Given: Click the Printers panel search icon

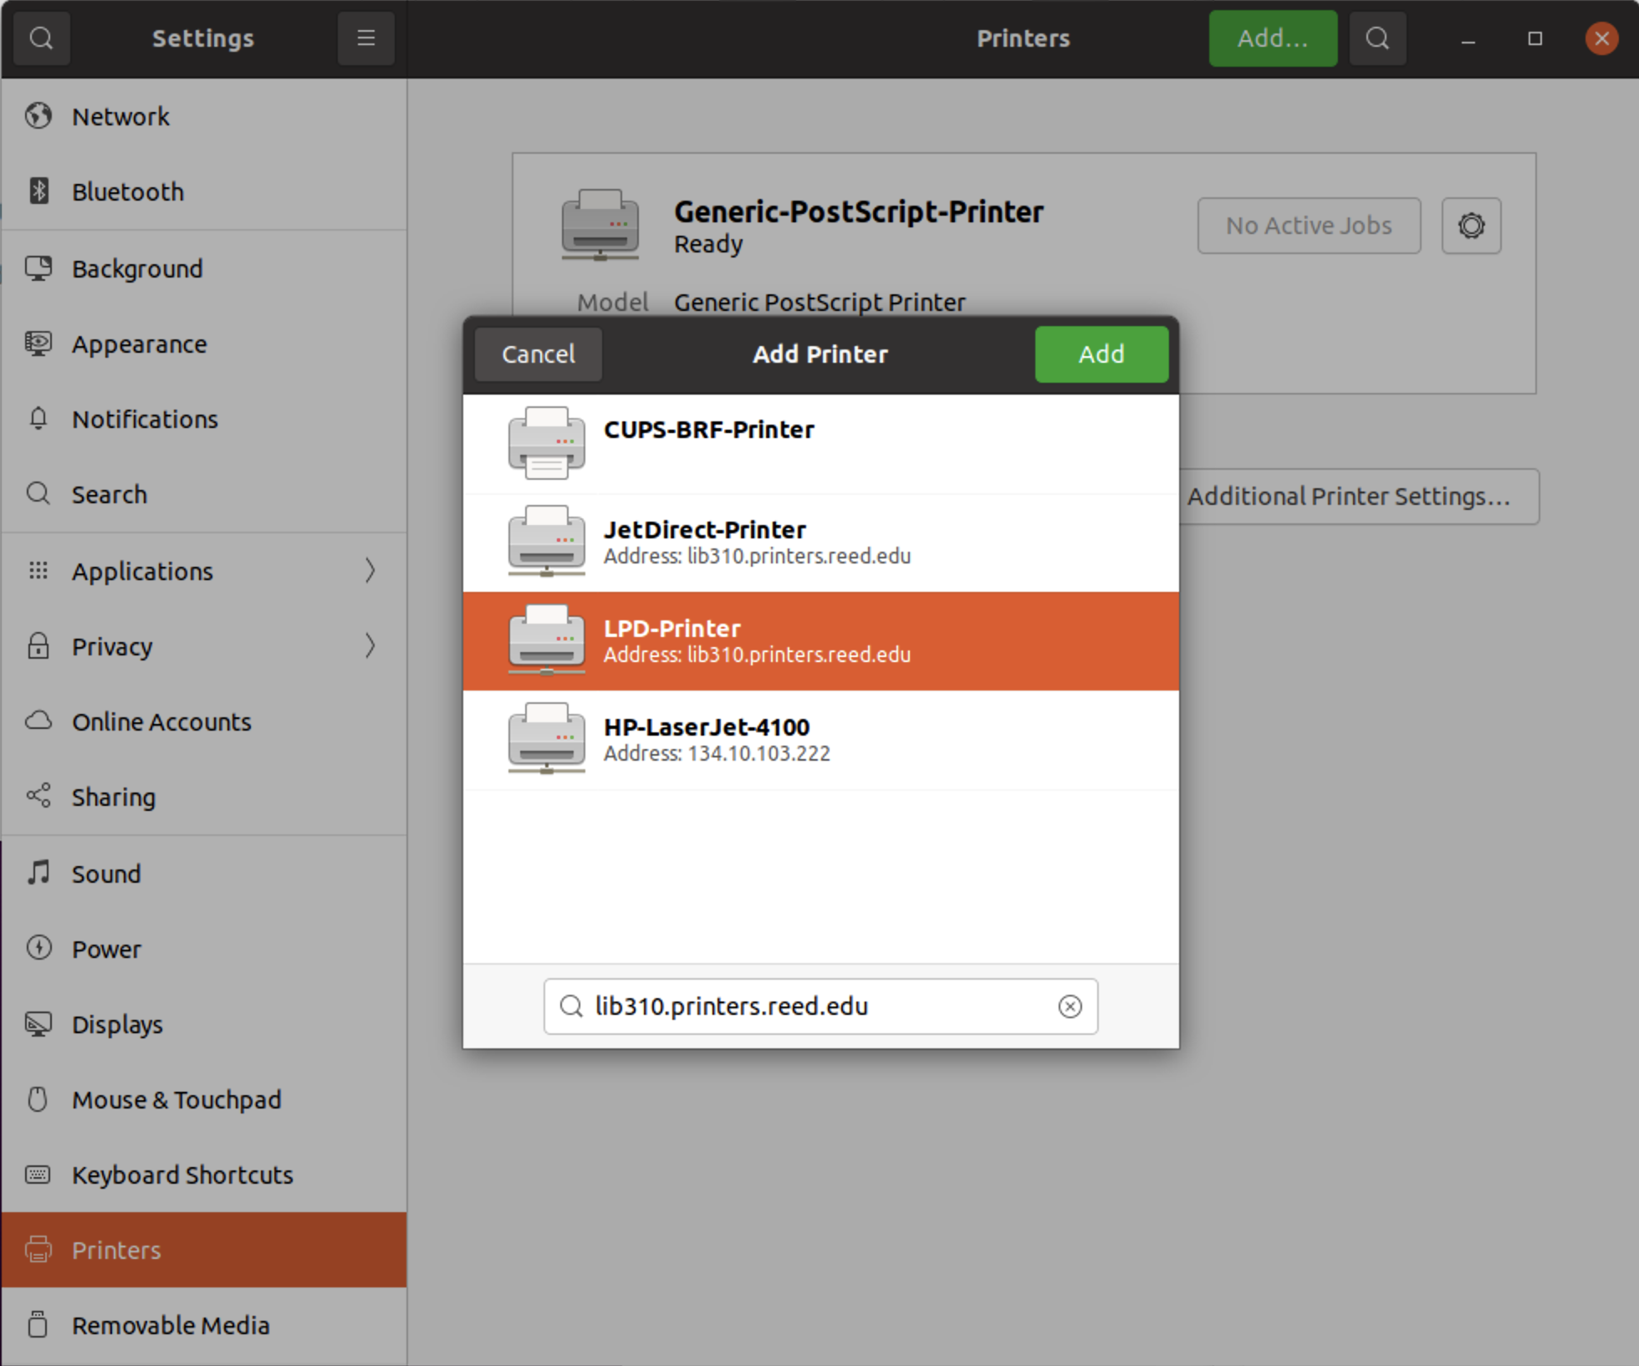Looking at the screenshot, I should coord(1377,38).
